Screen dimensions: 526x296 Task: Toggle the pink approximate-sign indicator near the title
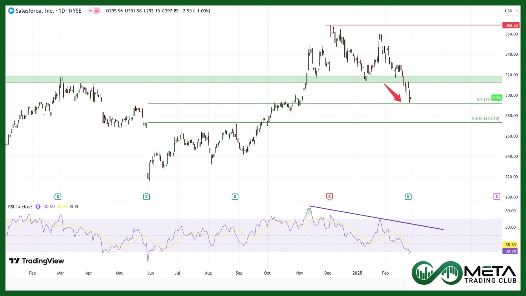97,11
